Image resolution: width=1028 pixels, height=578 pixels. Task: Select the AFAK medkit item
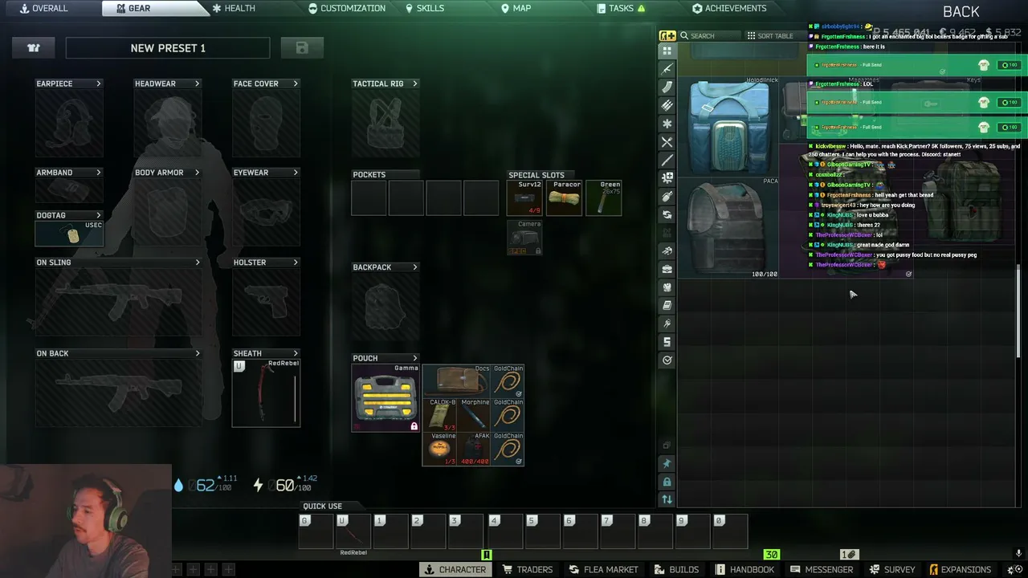point(473,449)
